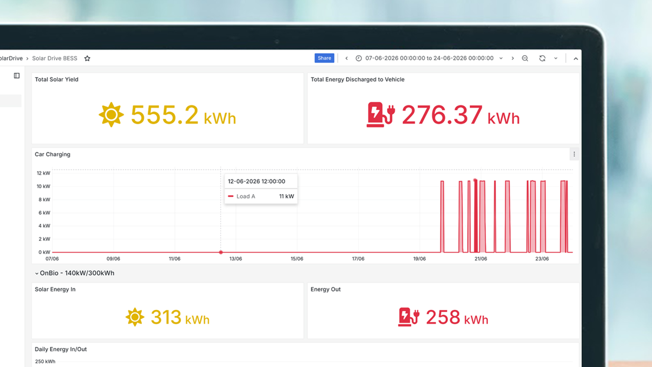
Task: Open the Car Charging panel menu
Action: point(574,154)
